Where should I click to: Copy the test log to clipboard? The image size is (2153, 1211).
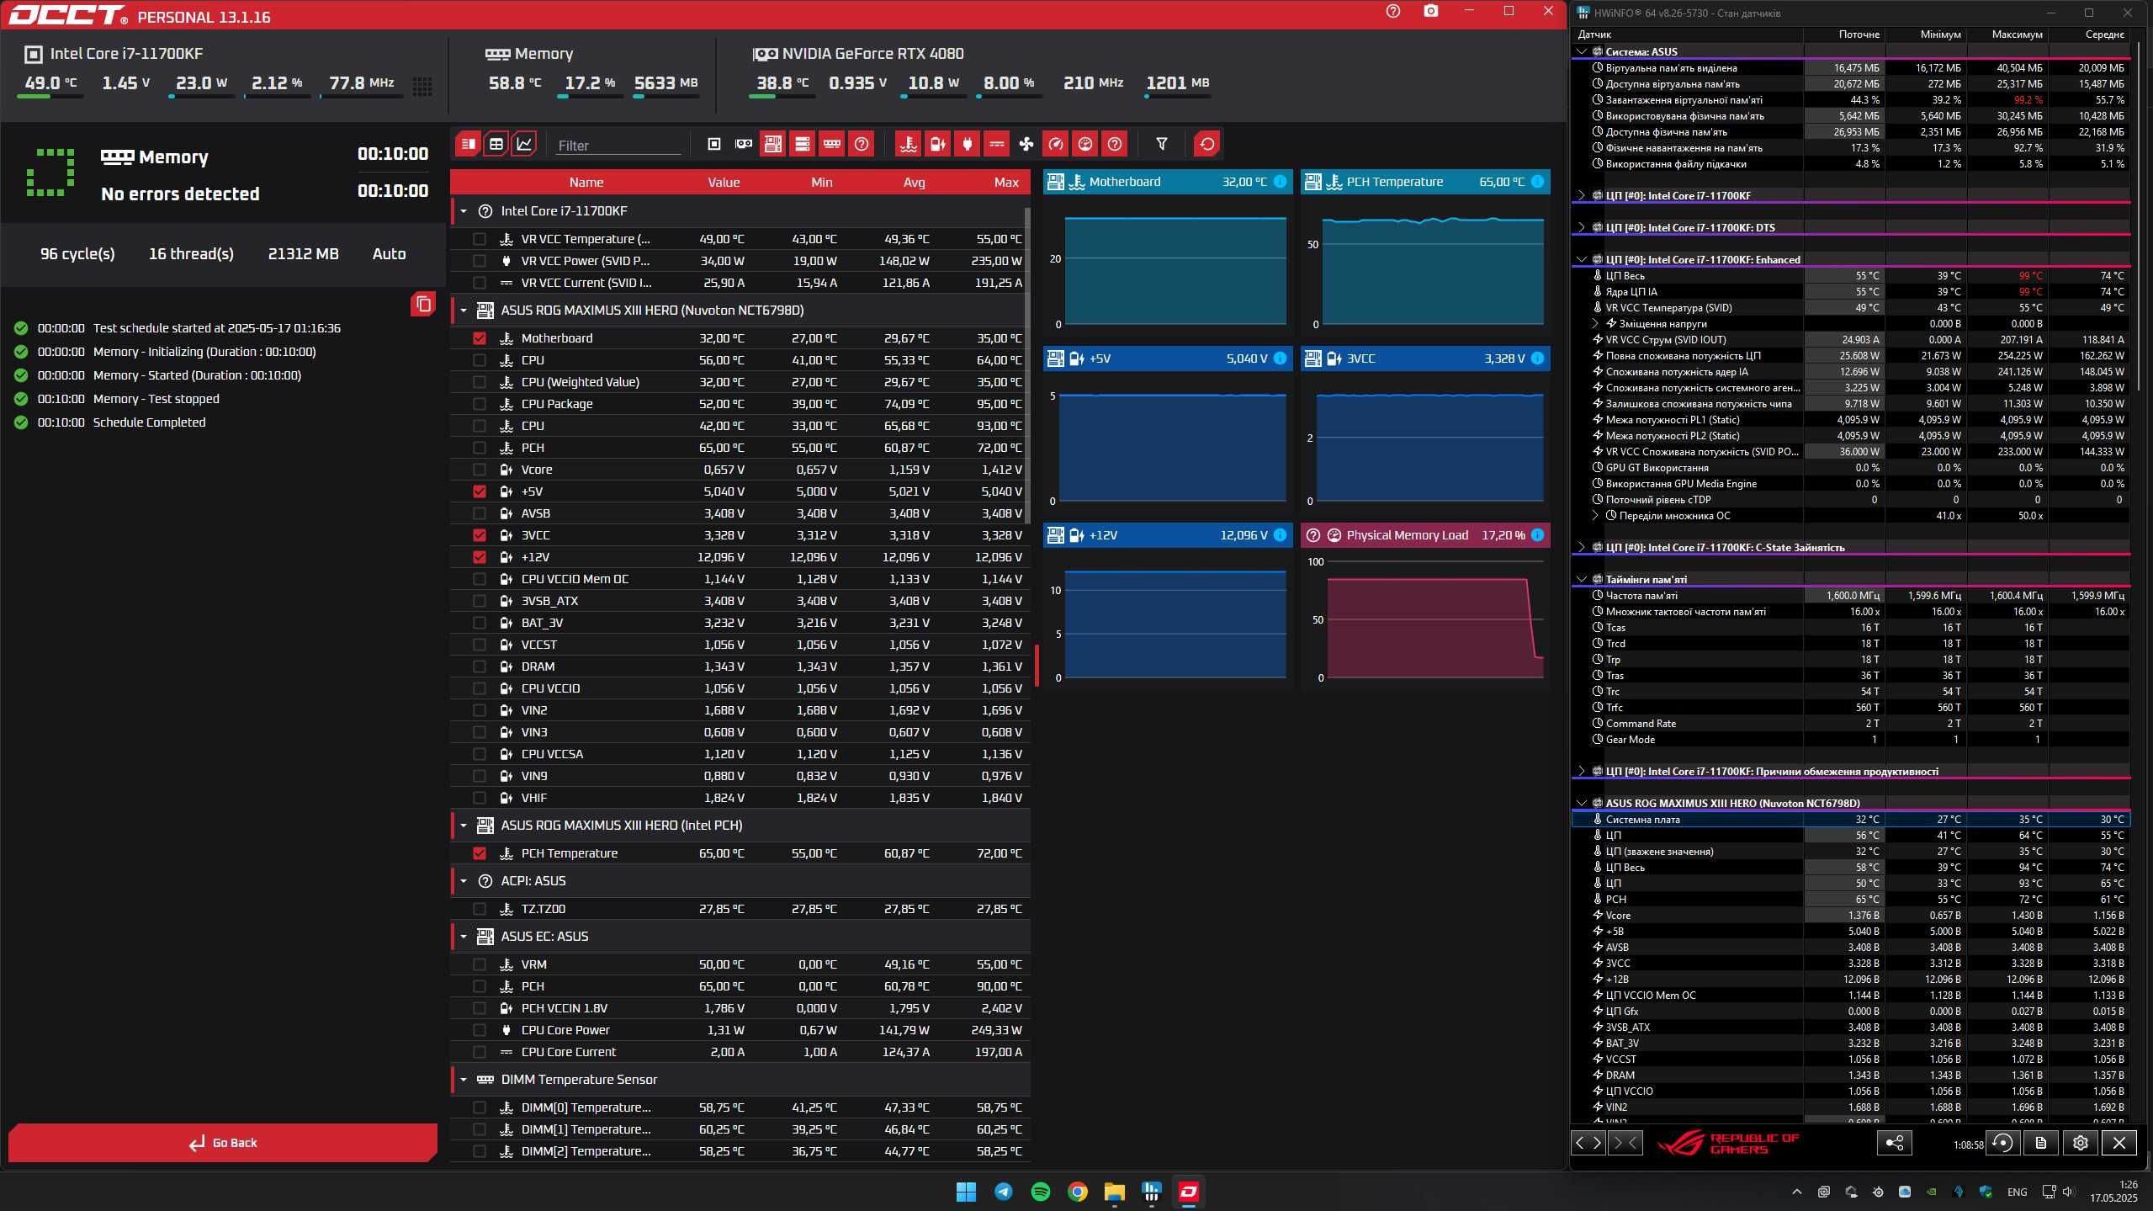point(423,304)
